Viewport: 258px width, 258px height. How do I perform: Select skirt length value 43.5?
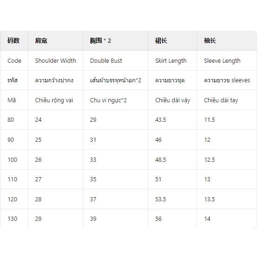[160, 120]
